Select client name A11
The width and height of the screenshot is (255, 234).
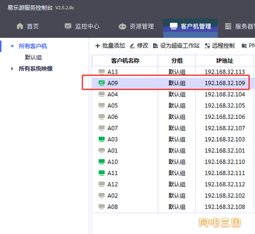point(112,173)
